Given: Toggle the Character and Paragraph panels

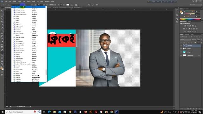Looking at the screenshot, I should click(76, 5).
